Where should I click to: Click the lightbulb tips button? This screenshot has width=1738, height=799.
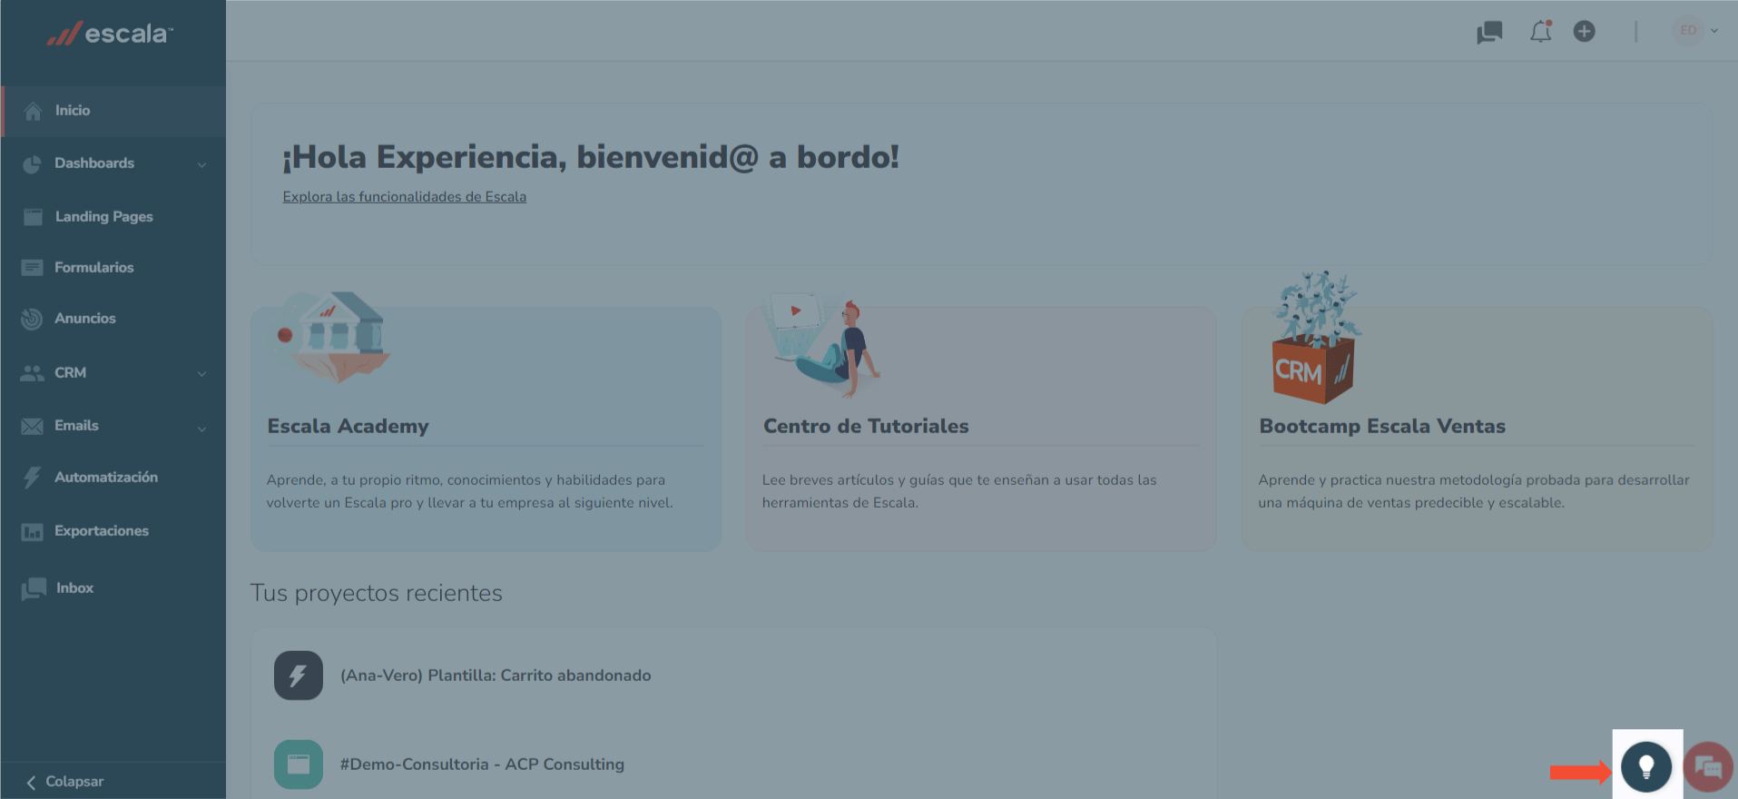pyautogui.click(x=1646, y=767)
